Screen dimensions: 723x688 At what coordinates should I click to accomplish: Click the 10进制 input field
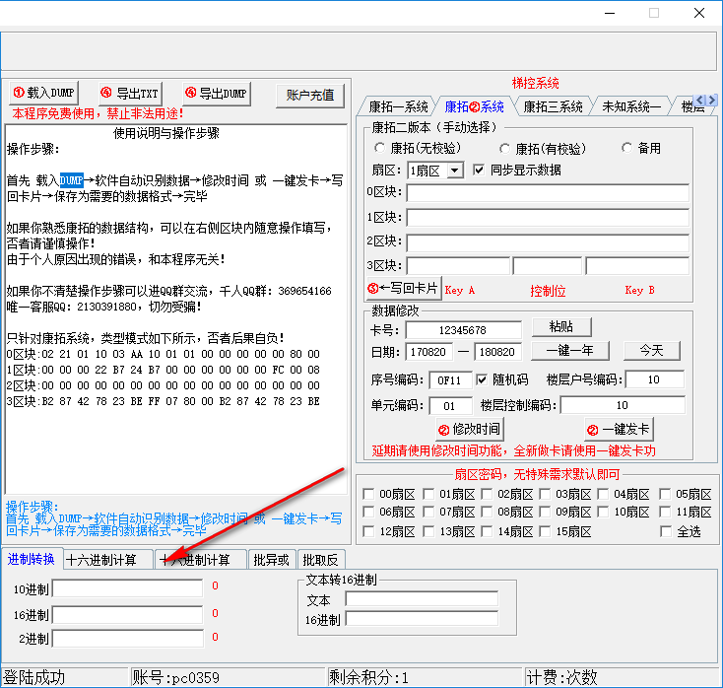pos(128,588)
